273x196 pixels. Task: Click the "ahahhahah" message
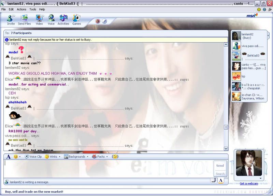point(18,102)
